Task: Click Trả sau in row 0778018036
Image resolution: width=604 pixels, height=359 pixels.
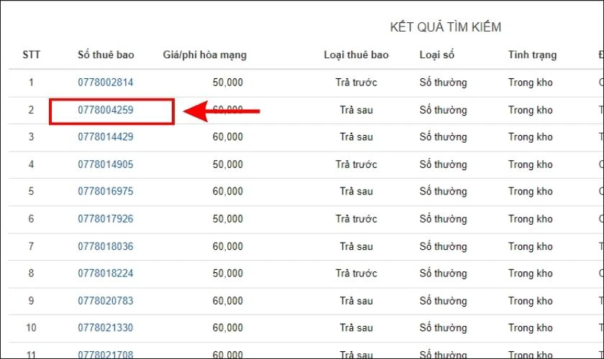Action: pyautogui.click(x=357, y=246)
